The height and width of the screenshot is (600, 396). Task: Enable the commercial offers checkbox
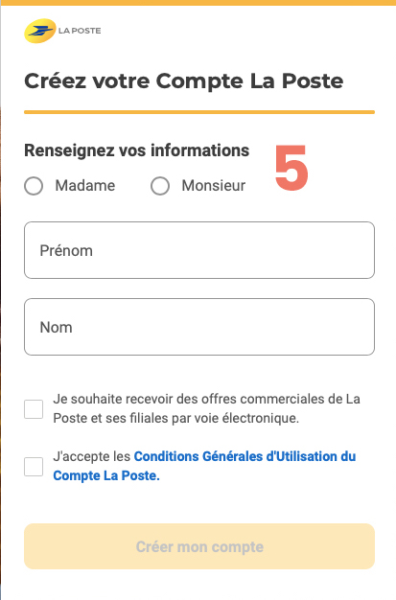click(x=34, y=409)
